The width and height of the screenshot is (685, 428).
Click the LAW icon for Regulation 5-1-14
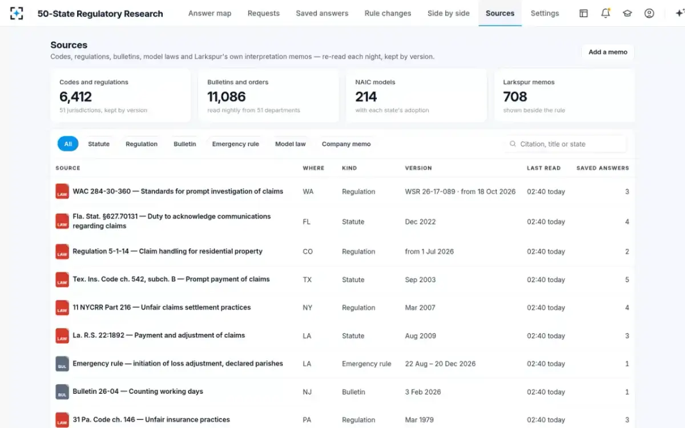[x=62, y=251]
